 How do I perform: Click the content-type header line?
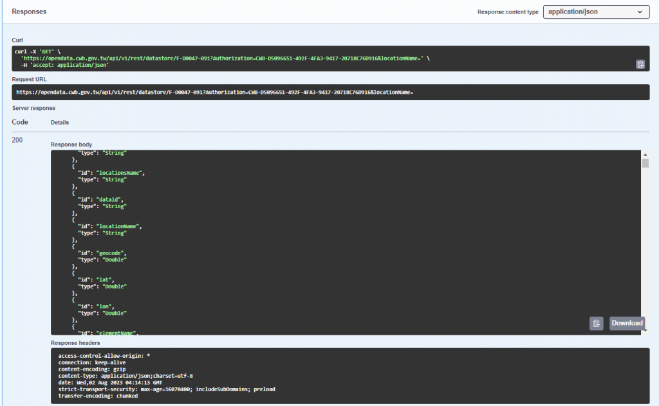coord(125,376)
